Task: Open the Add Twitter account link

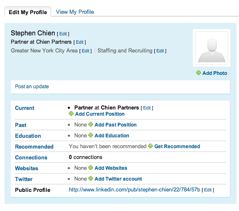Action: [x=118, y=179]
